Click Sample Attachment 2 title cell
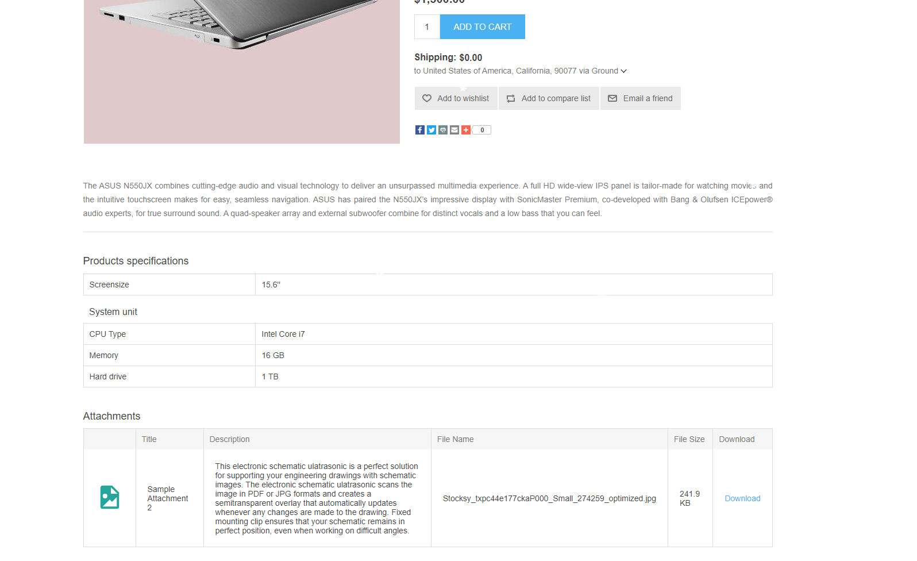 tap(167, 498)
